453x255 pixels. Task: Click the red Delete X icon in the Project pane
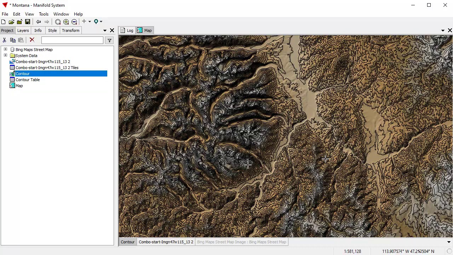pyautogui.click(x=32, y=40)
